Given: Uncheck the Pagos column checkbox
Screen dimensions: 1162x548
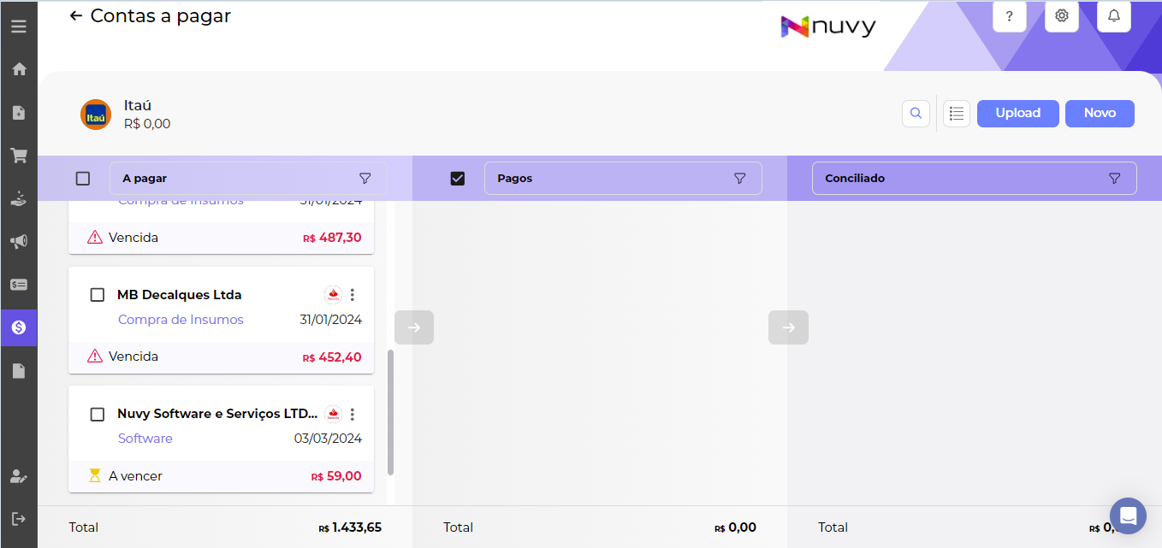Looking at the screenshot, I should coord(458,179).
